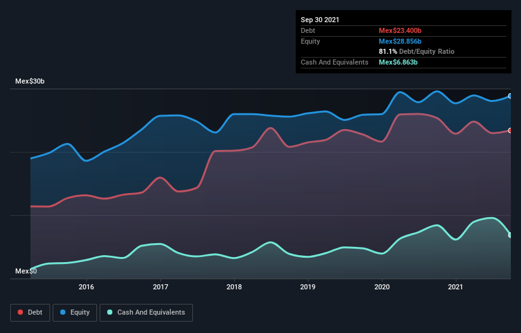Click the 81.1% Debt/Equity Ratio text
The image size is (521, 333).
[x=417, y=51]
